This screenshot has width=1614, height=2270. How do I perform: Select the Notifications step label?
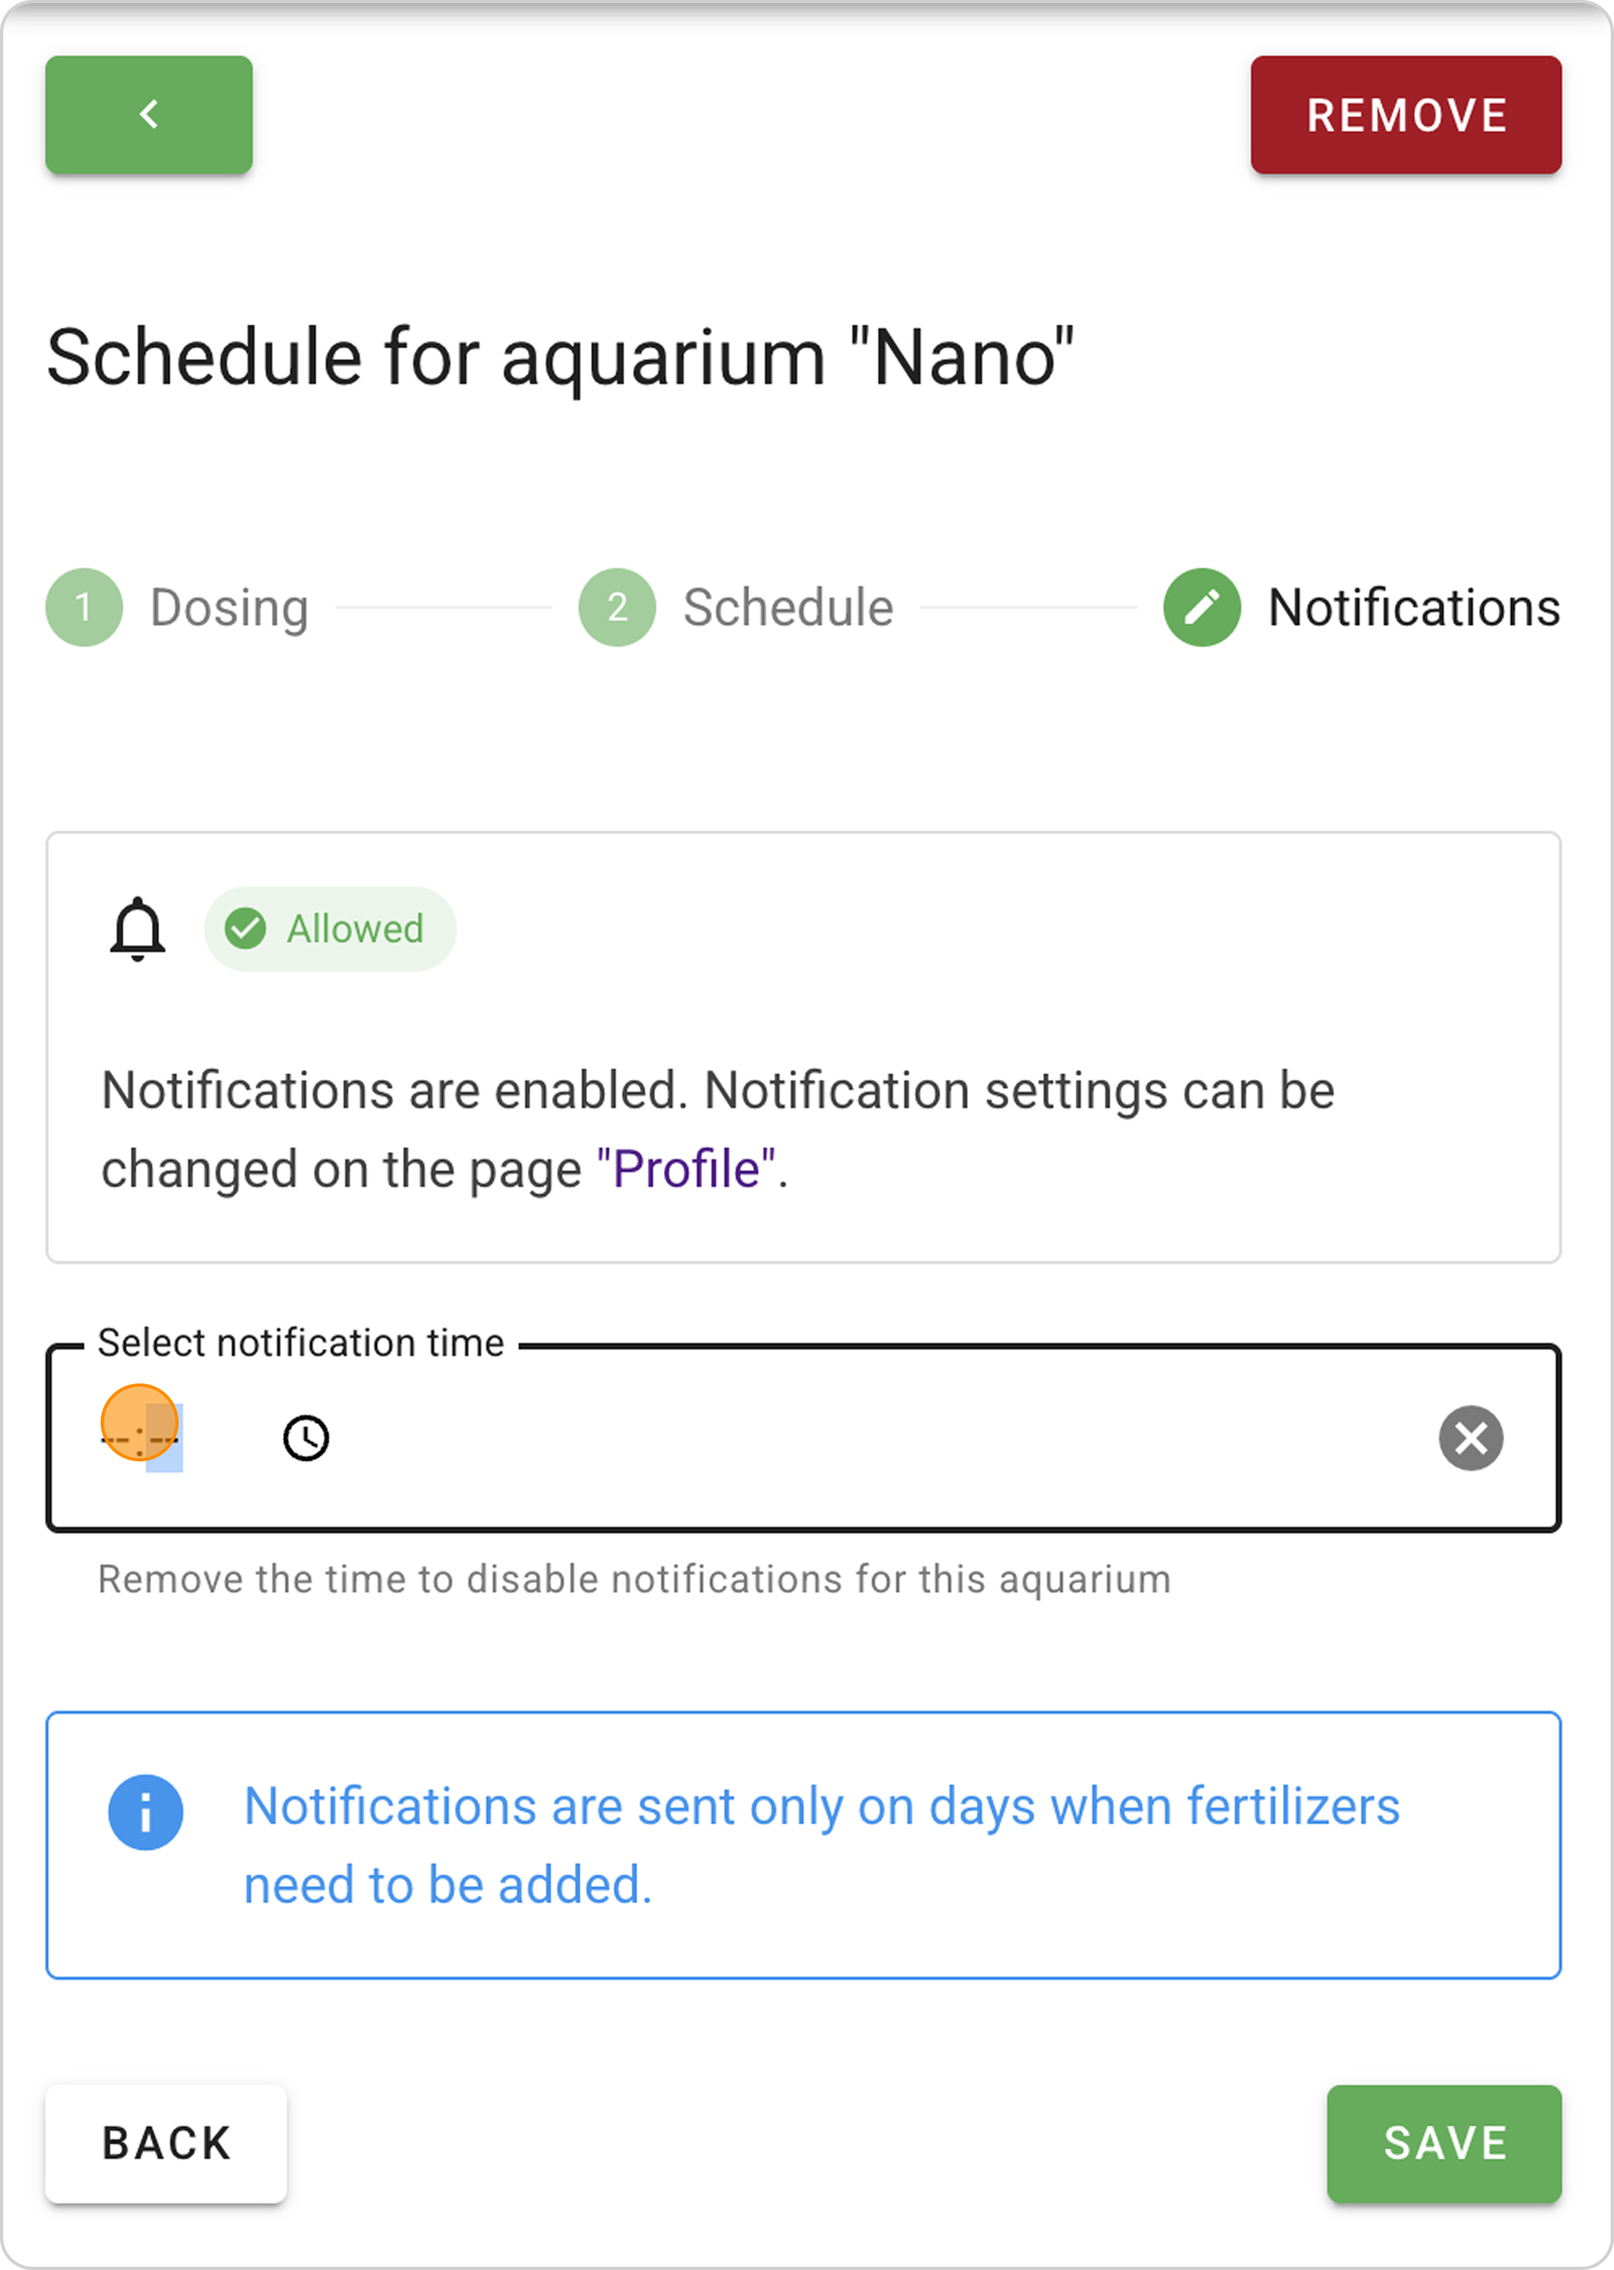tap(1413, 607)
